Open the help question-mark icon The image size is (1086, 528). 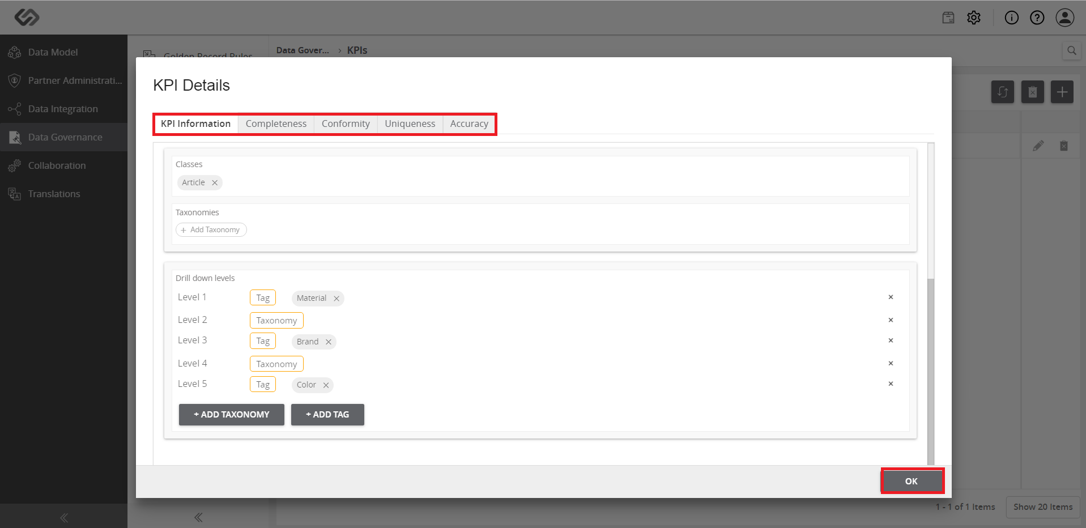pos(1037,18)
